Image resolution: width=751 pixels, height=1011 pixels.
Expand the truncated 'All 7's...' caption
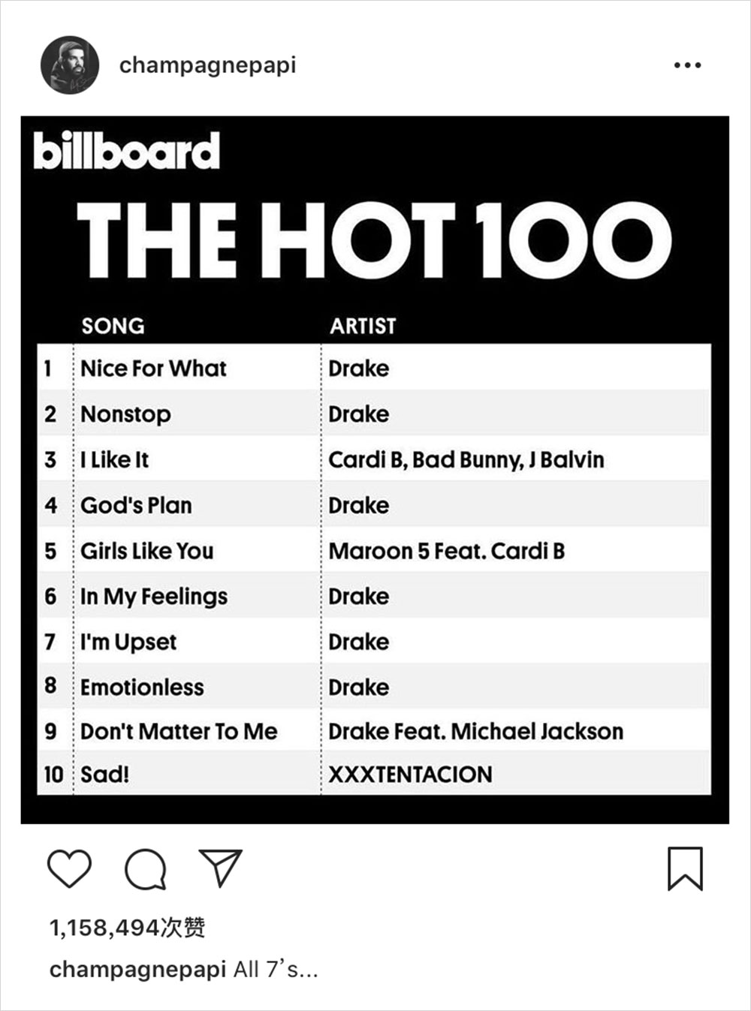point(276,969)
